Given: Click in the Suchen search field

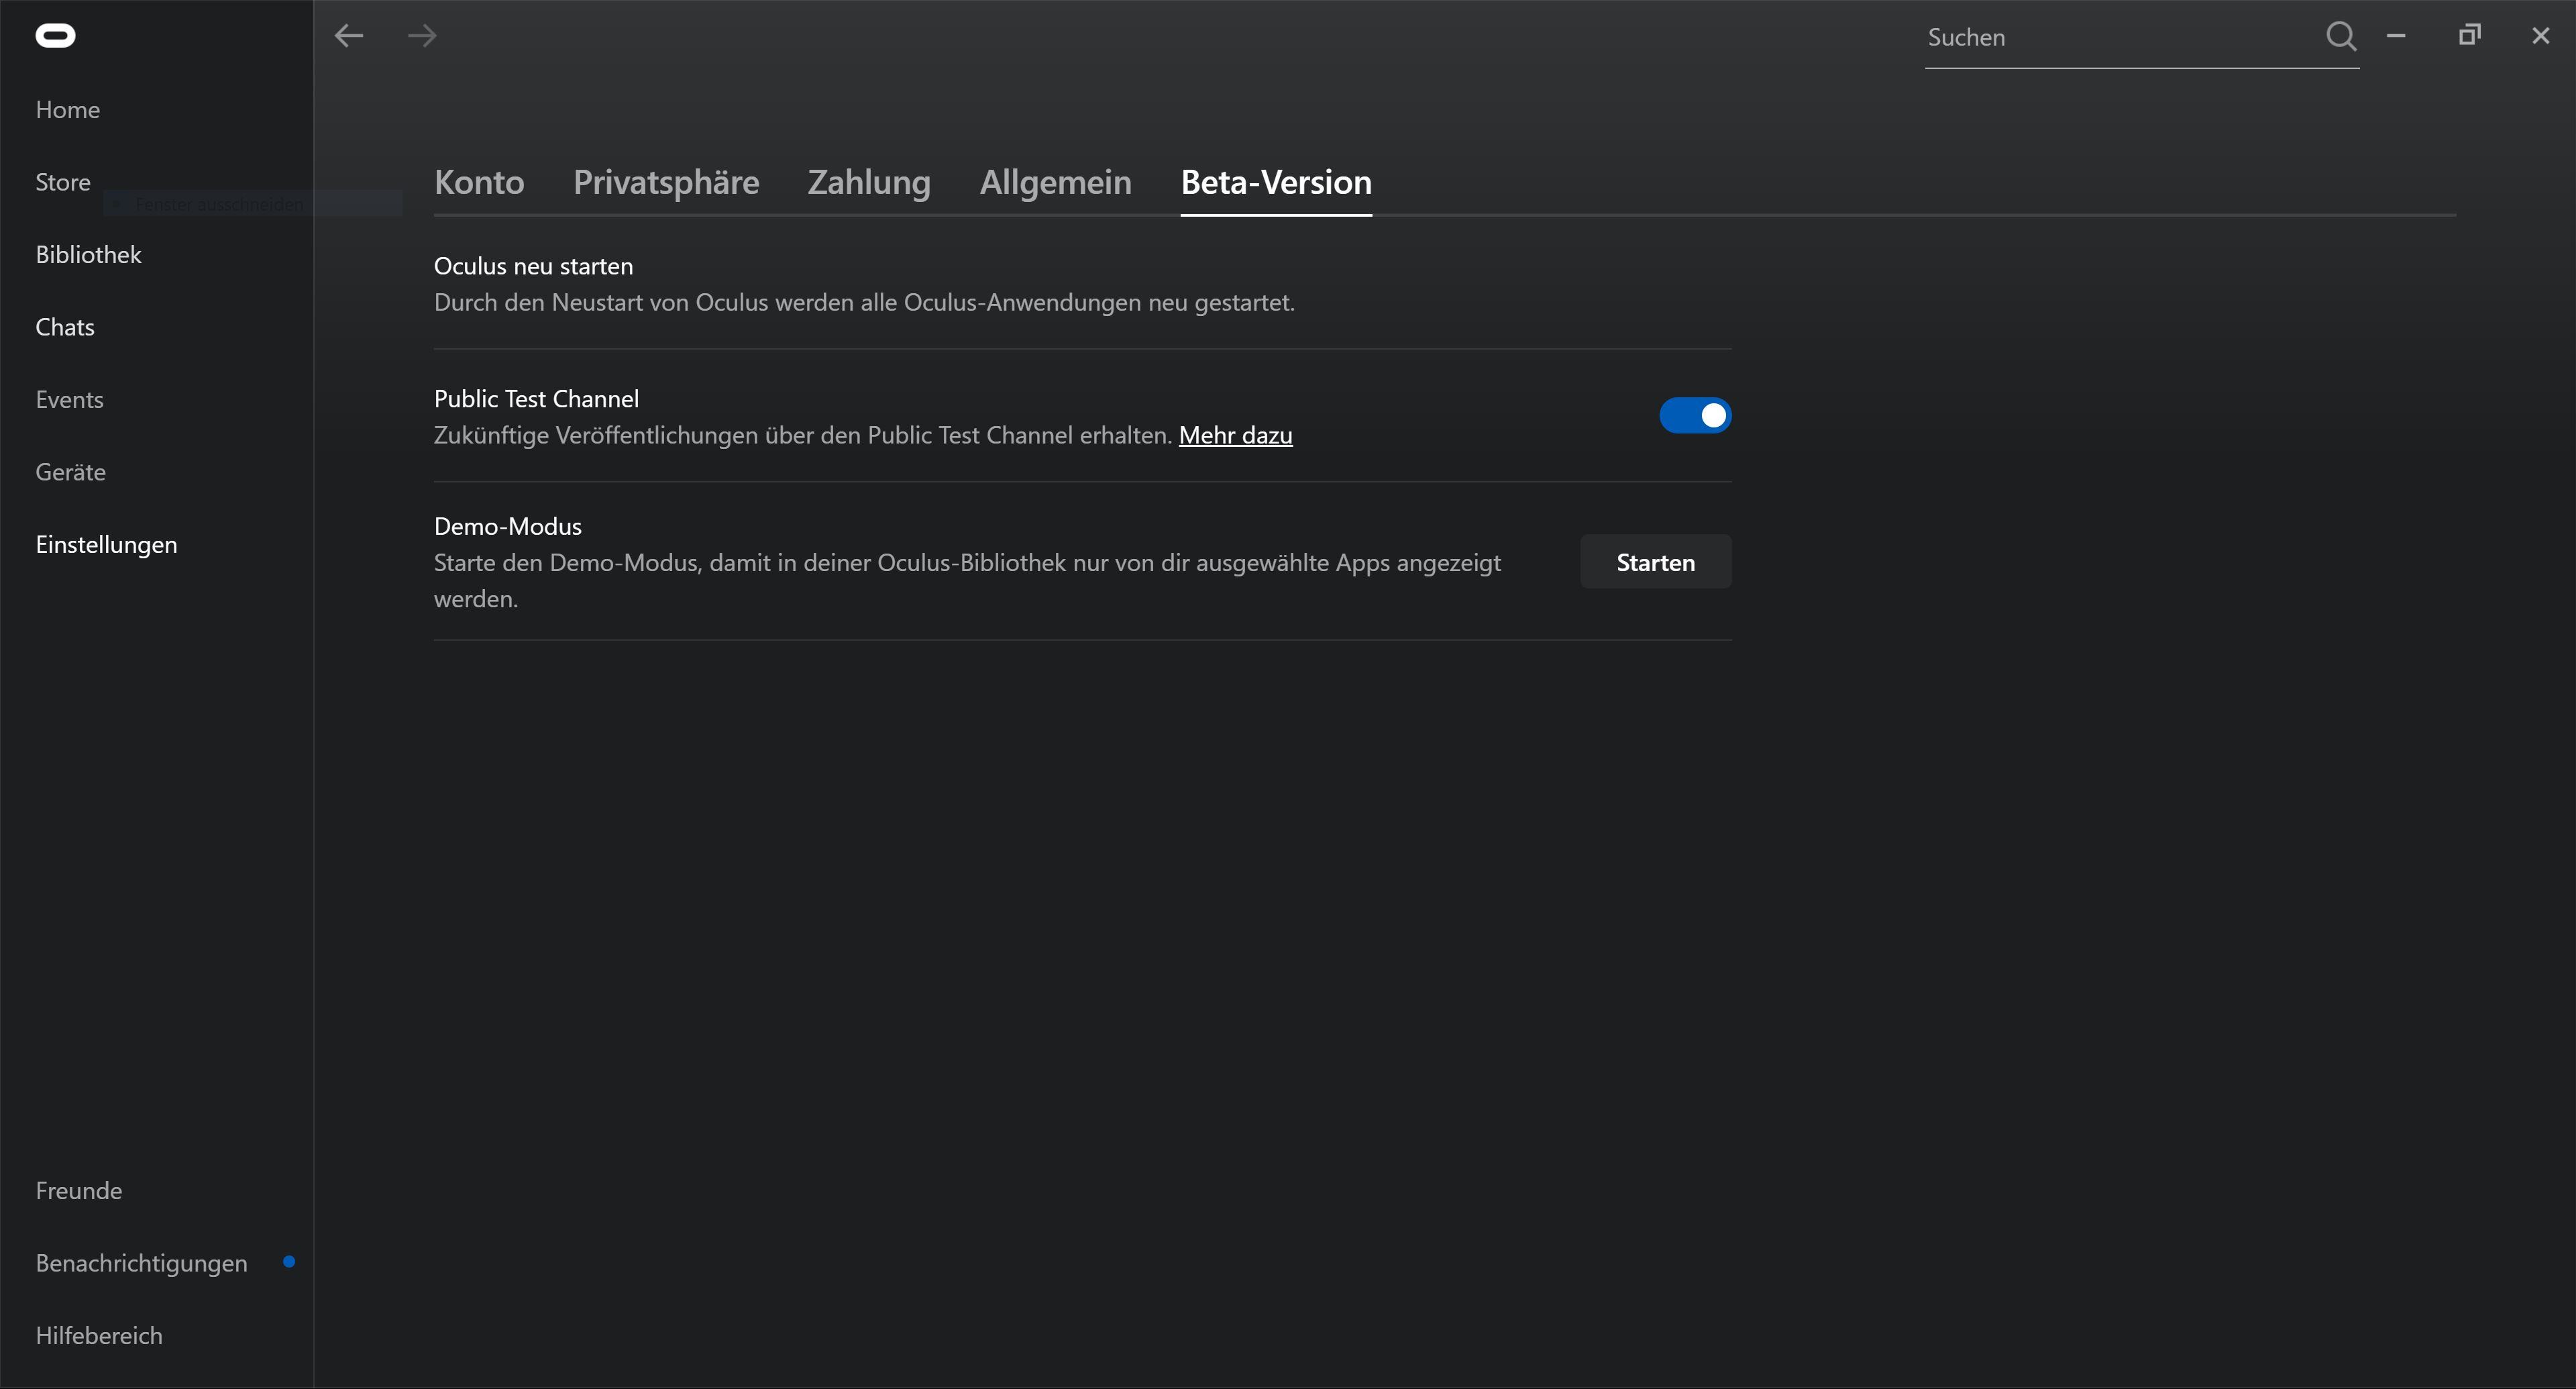Looking at the screenshot, I should [x=2120, y=38].
